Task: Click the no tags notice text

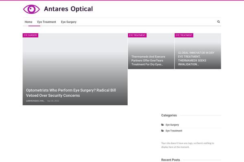Action: point(187,145)
